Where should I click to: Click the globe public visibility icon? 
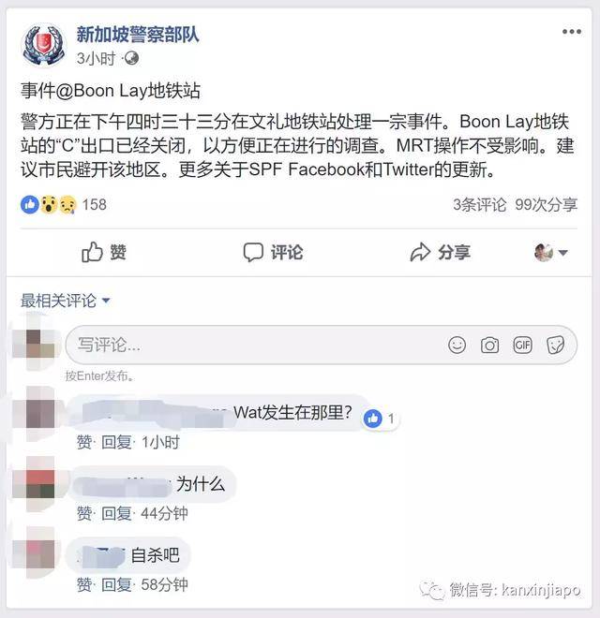tap(131, 58)
